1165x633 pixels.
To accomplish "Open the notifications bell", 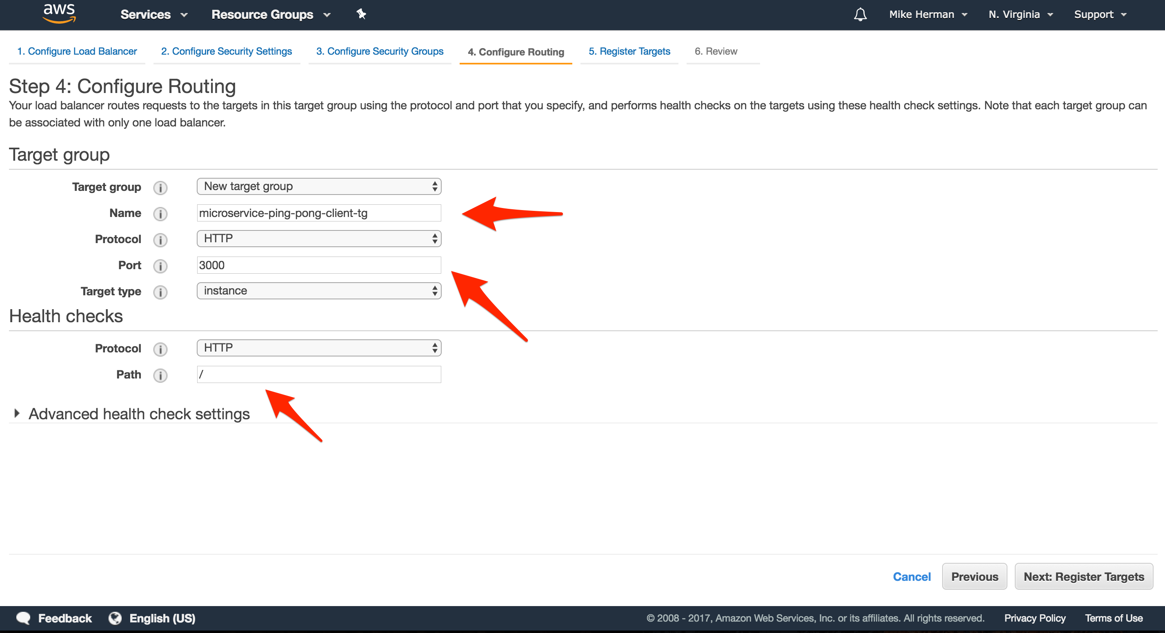I will coord(860,14).
